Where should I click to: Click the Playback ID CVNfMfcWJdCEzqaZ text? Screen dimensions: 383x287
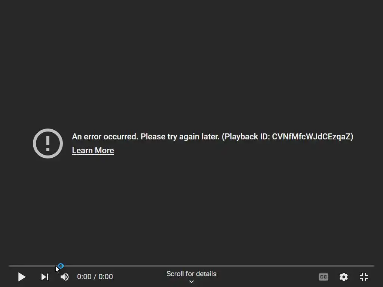pos(288,137)
